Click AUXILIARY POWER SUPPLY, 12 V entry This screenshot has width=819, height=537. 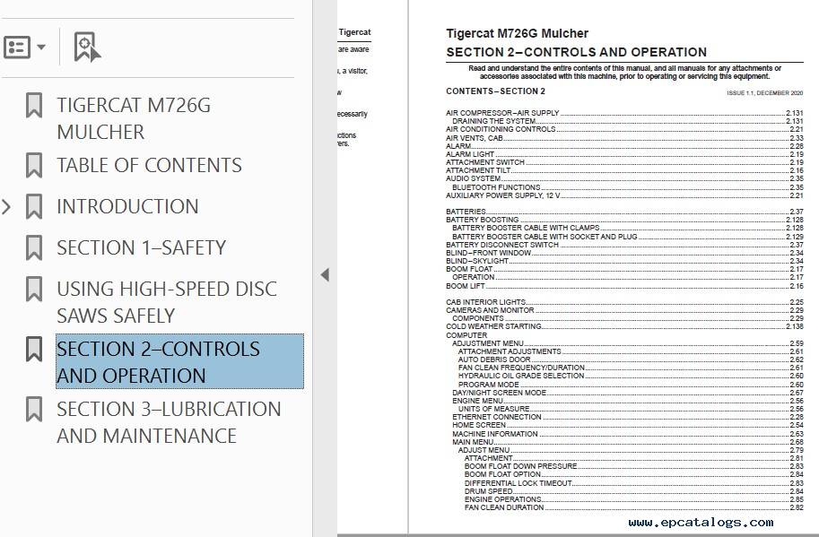point(624,195)
